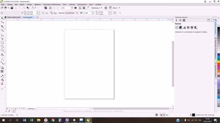Select the Freehand curve tool
The height and width of the screenshot is (123, 220).
[2, 35]
